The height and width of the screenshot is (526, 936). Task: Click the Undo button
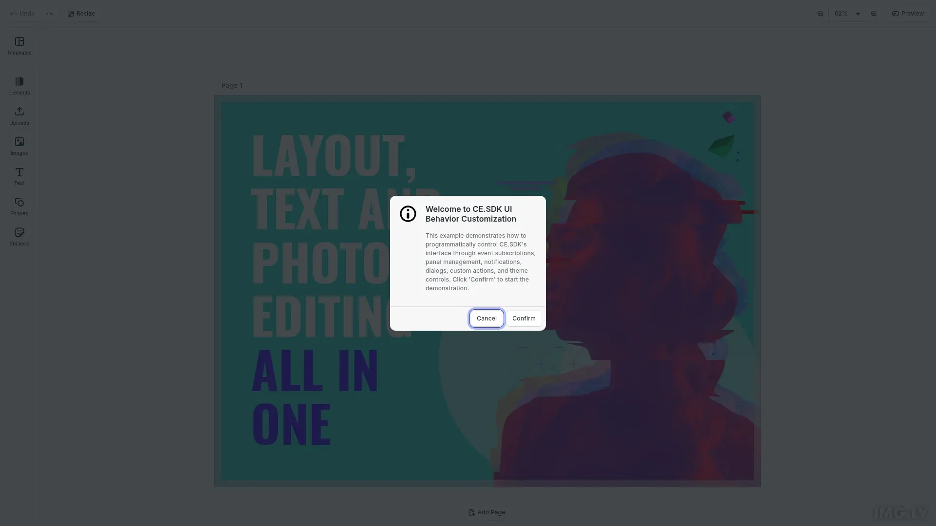point(22,13)
